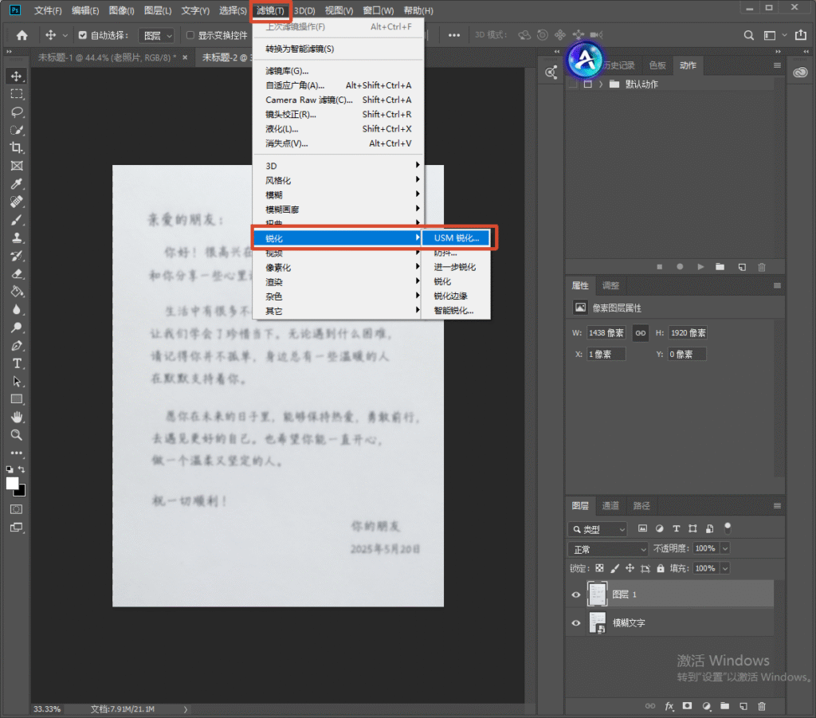The height and width of the screenshot is (718, 816).
Task: Expand the 默认动作 action set
Action: 601,84
